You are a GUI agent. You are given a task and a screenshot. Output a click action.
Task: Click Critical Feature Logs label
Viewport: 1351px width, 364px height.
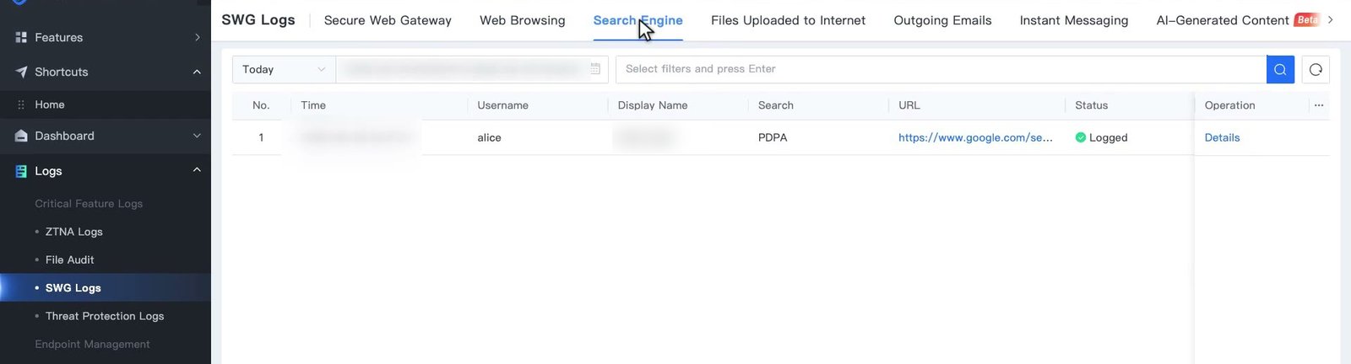pos(89,203)
